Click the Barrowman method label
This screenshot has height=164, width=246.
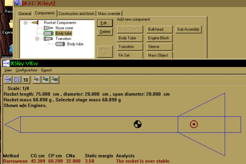coord(15,161)
